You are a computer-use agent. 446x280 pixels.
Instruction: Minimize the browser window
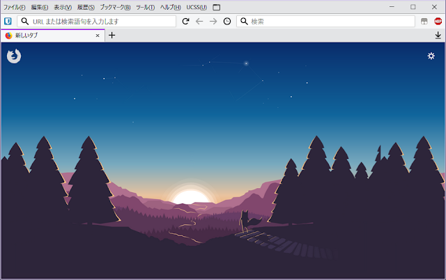click(392, 7)
